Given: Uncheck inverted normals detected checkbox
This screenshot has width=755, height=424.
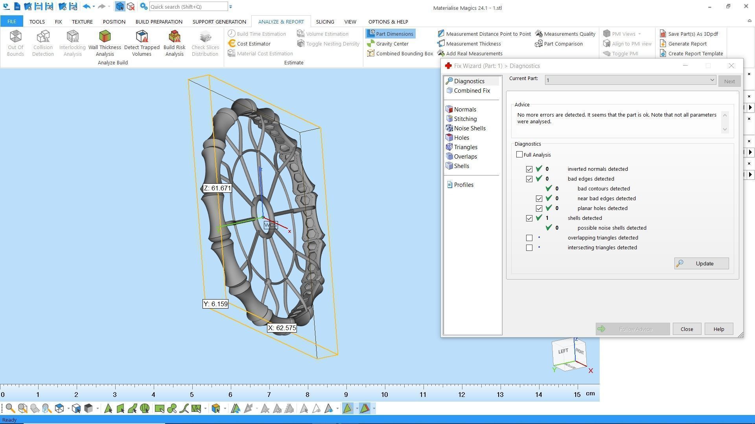Looking at the screenshot, I should click(x=529, y=169).
